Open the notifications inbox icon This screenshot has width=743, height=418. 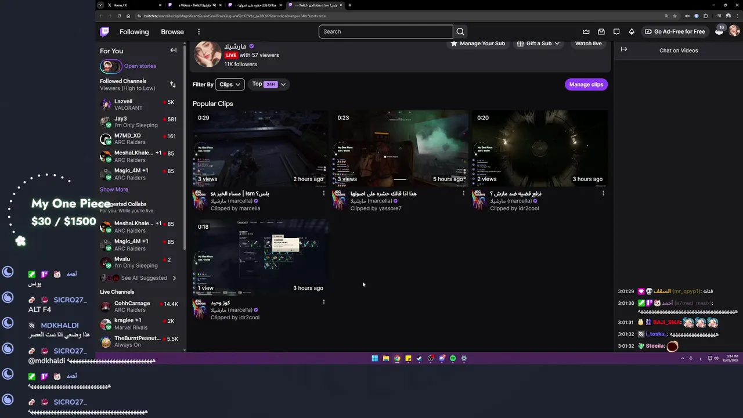click(x=601, y=32)
